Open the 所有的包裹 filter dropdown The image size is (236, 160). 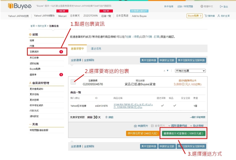pos(190,70)
